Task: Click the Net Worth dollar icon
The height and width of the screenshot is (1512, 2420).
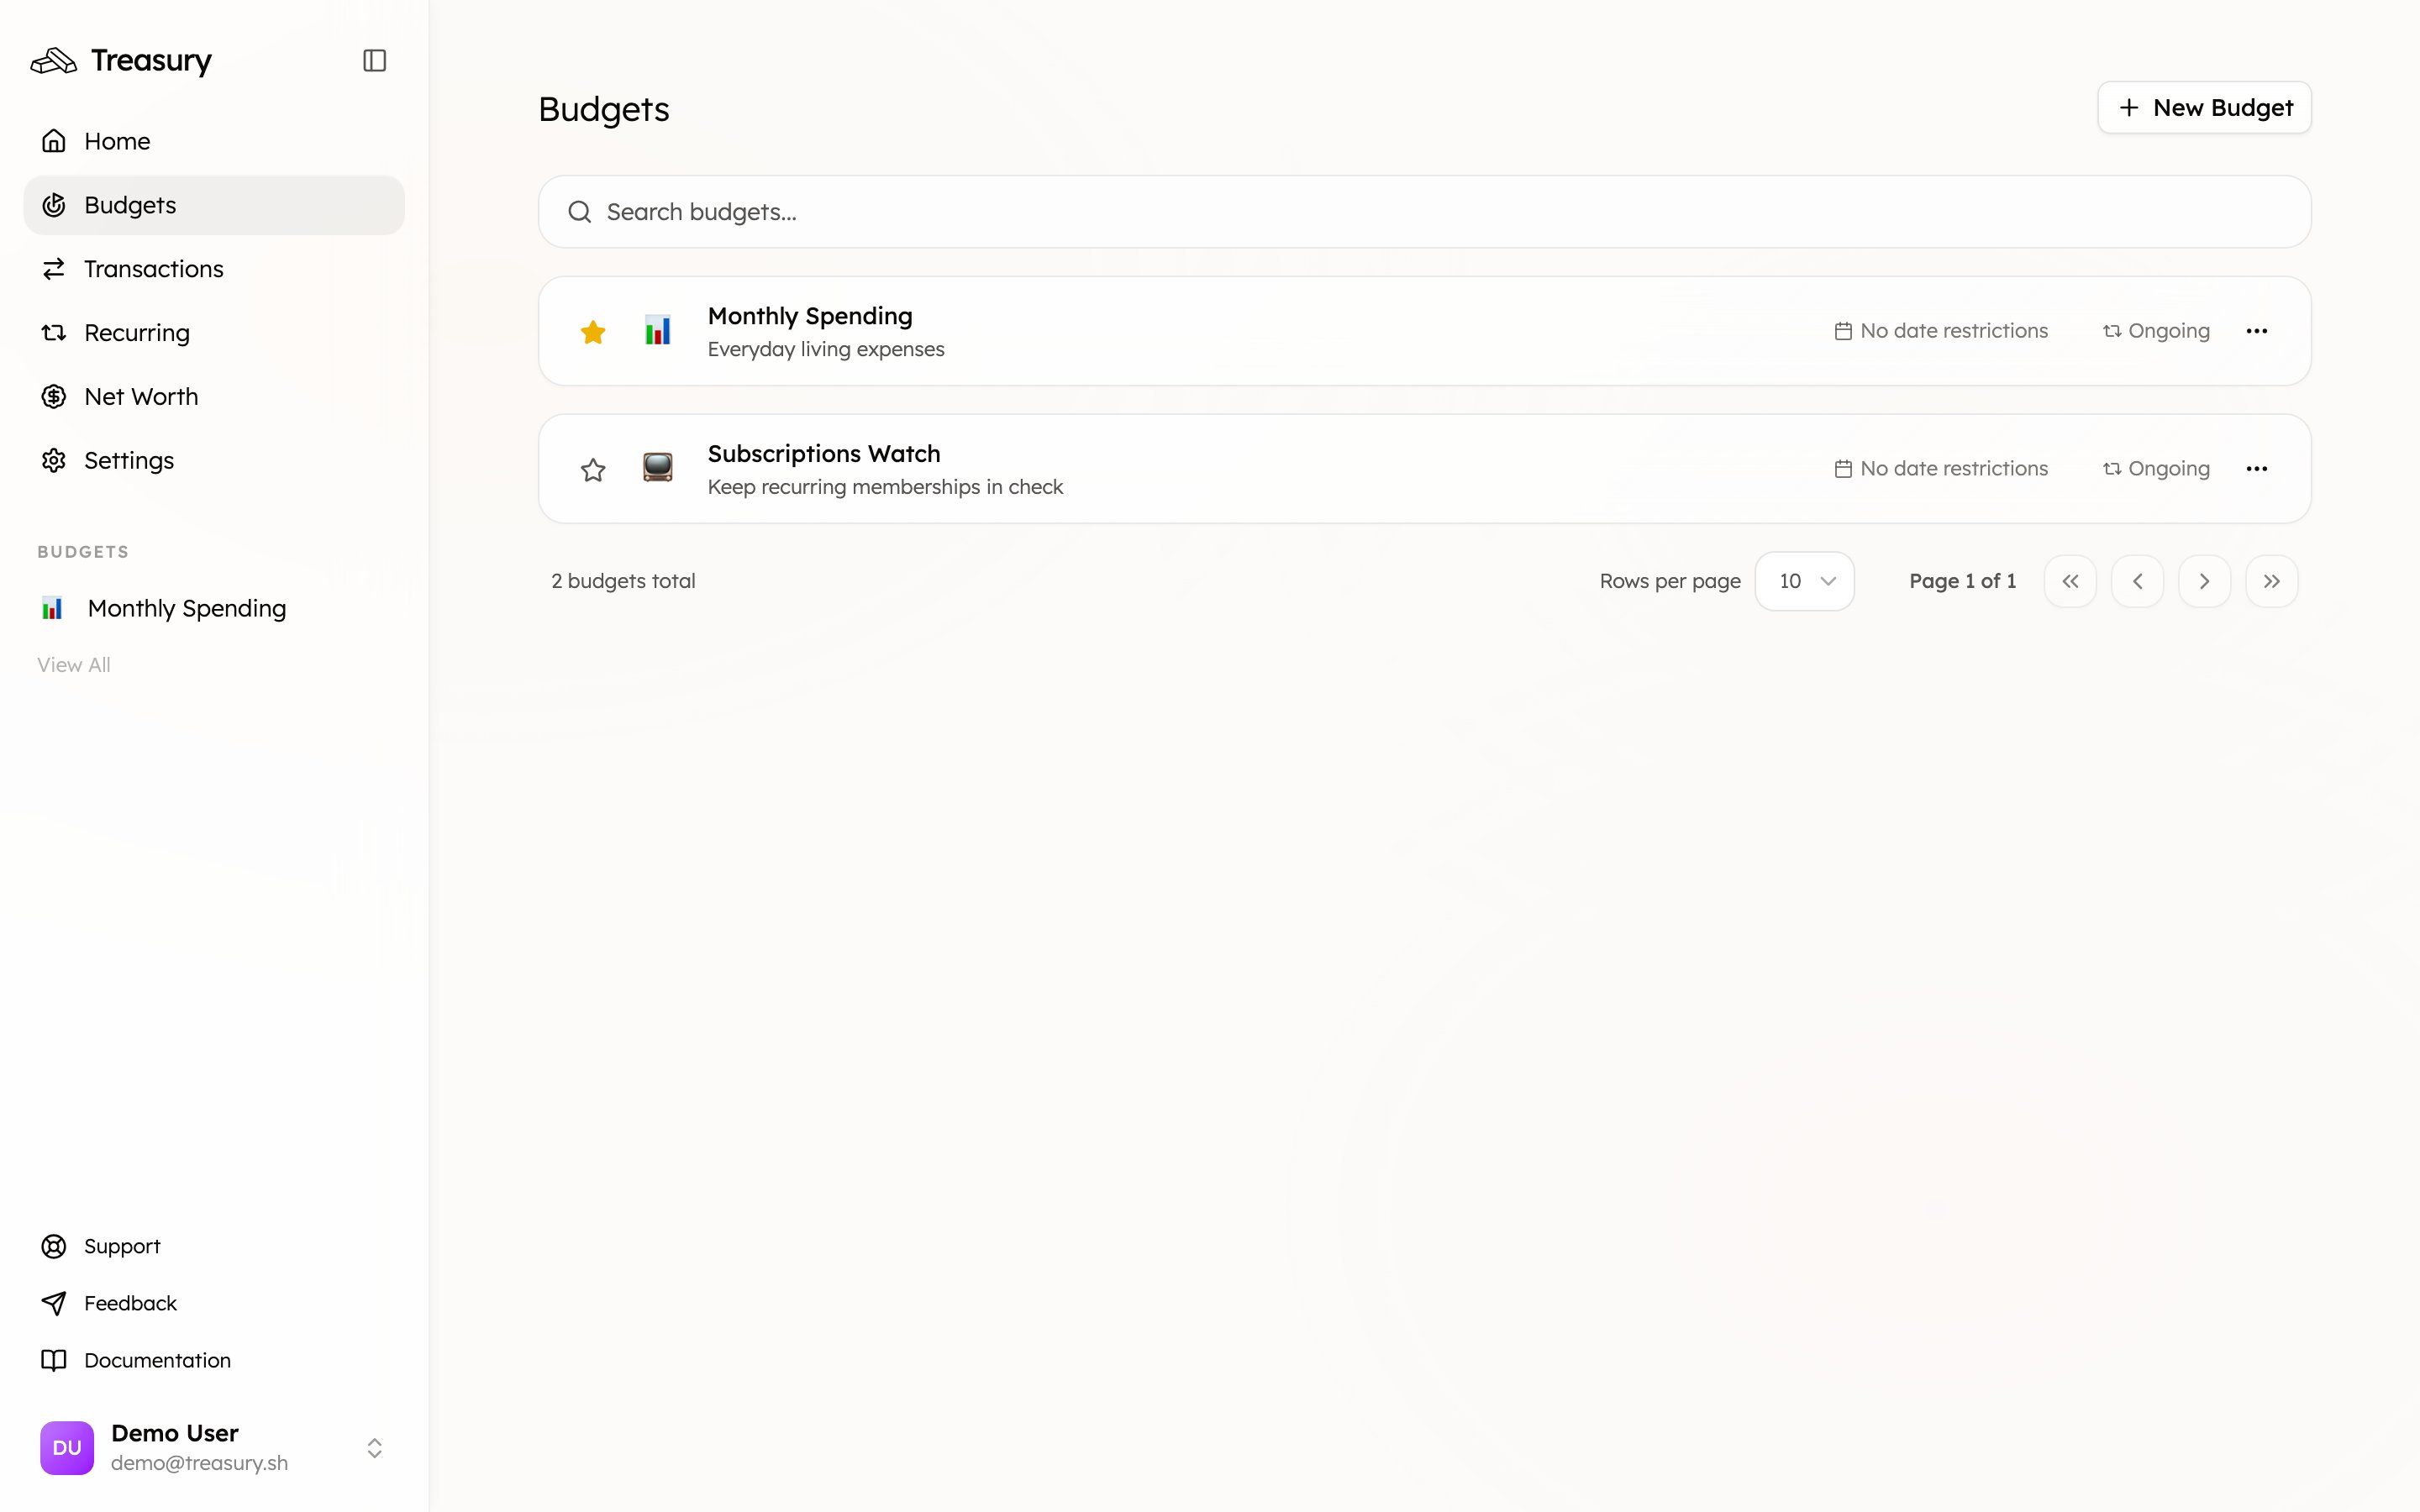Action: (x=54, y=397)
